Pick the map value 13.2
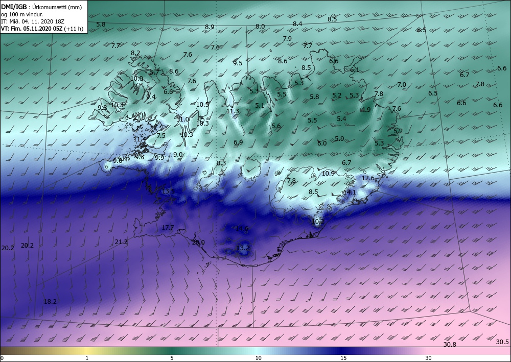 pyautogui.click(x=243, y=248)
